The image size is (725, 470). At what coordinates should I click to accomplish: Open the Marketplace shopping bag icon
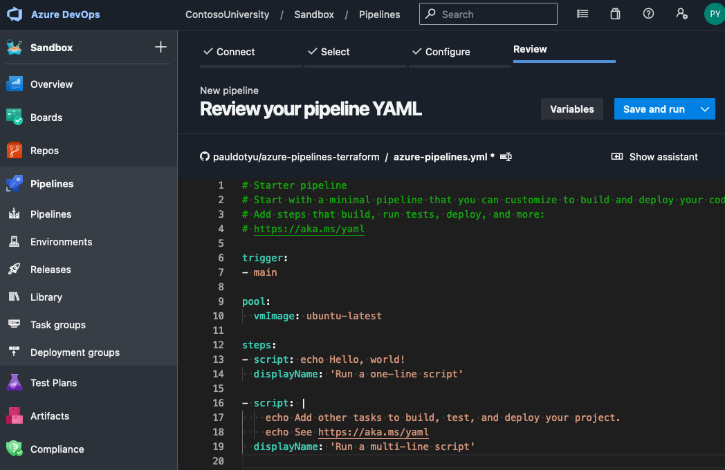pos(615,14)
